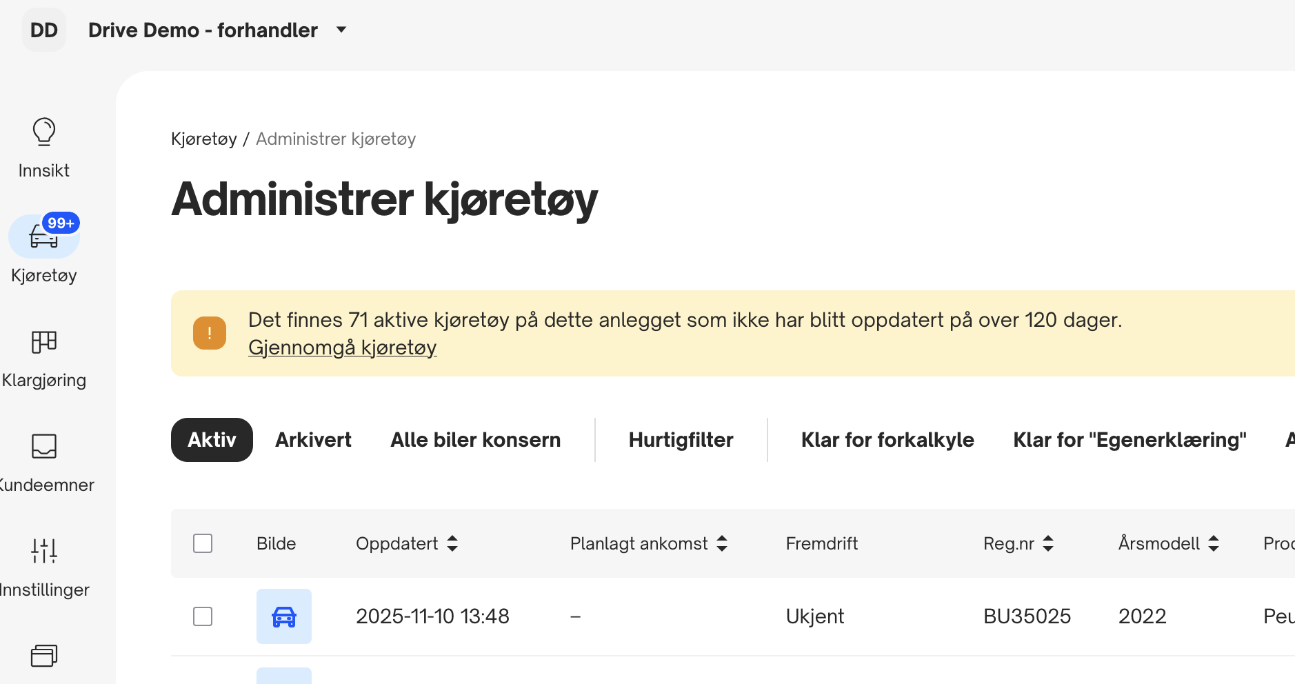Sort by Oppdatert column

point(452,543)
